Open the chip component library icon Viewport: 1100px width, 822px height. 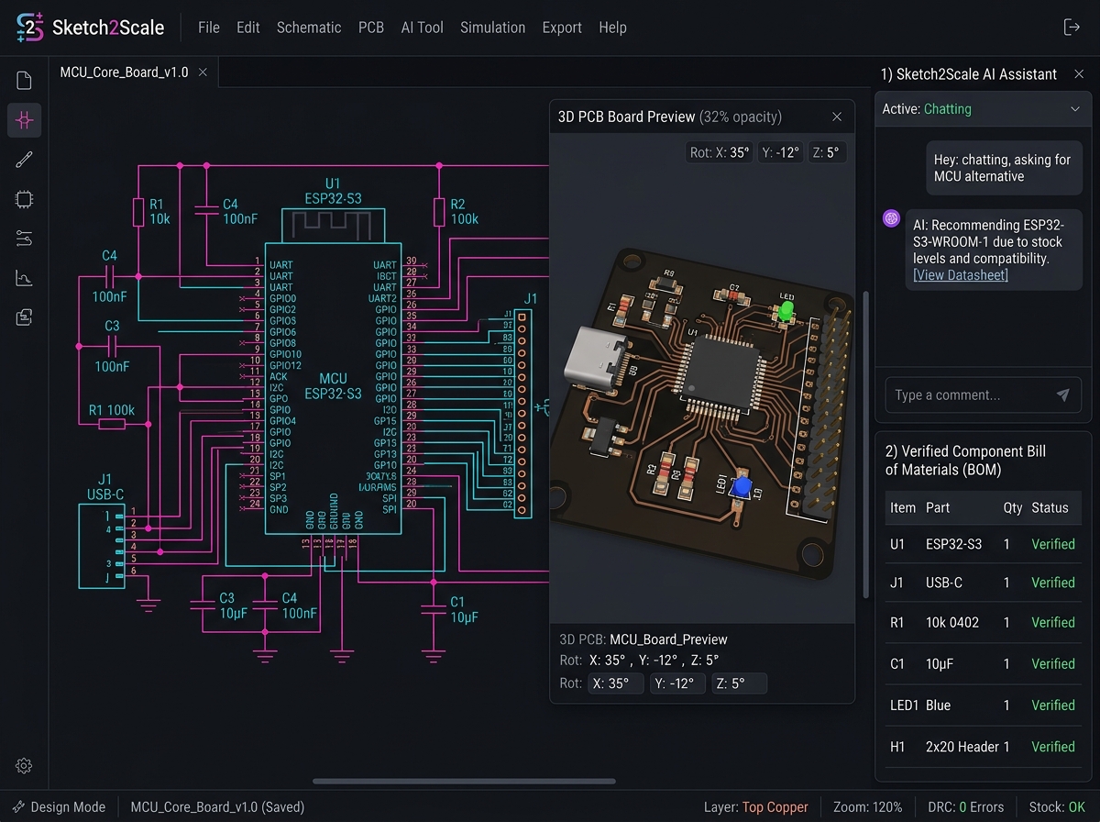coord(25,199)
